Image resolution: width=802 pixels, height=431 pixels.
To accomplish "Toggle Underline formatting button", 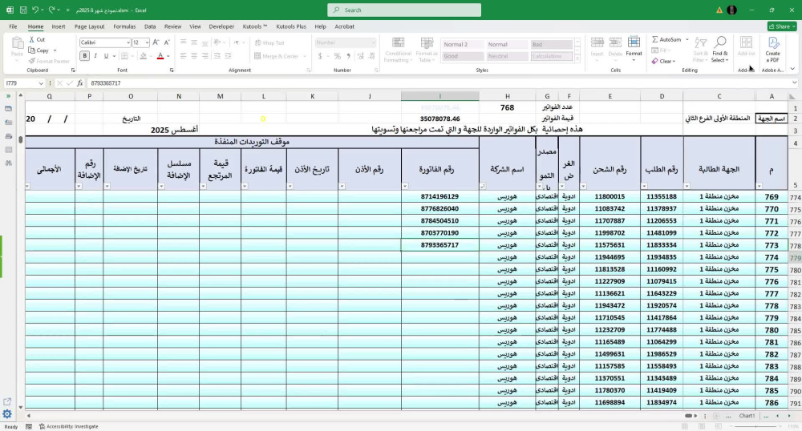I will [x=106, y=56].
